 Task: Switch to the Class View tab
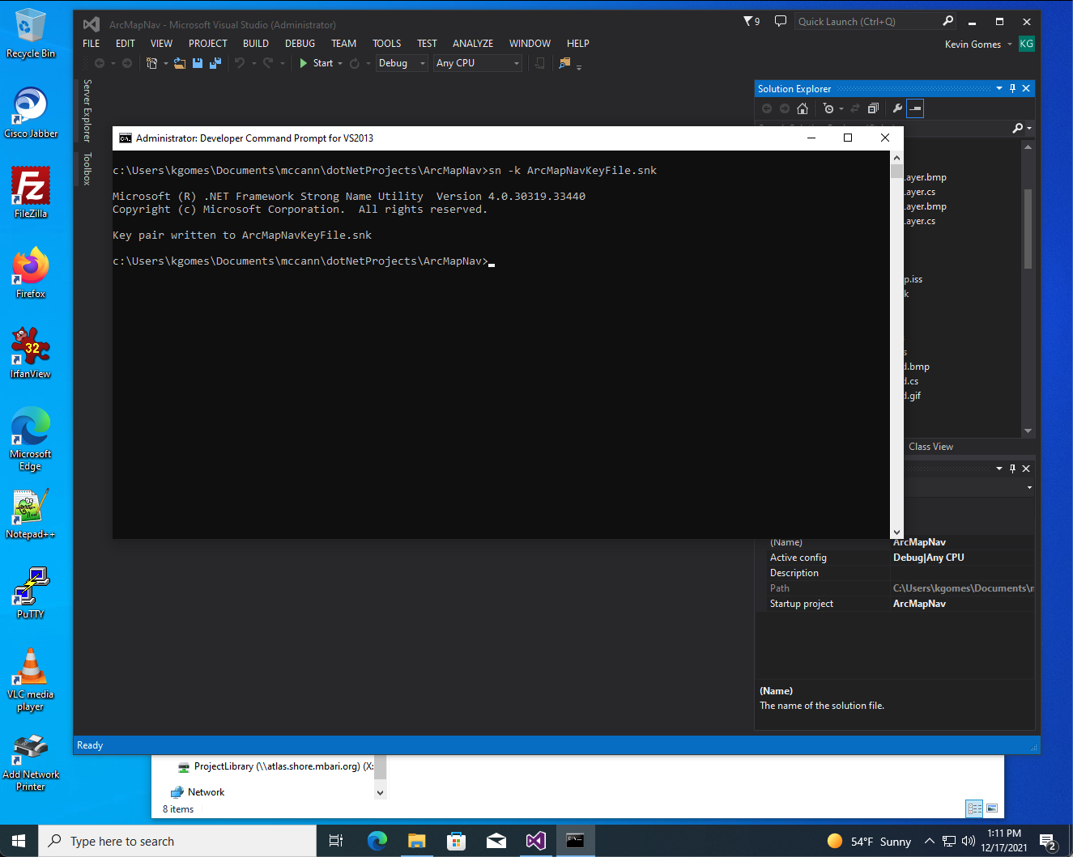930,447
